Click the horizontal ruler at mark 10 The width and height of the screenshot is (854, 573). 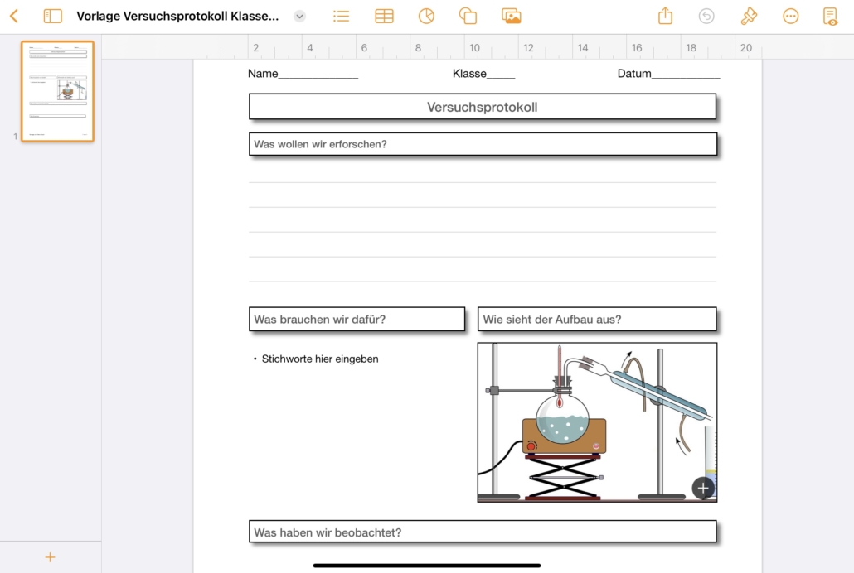coord(474,48)
